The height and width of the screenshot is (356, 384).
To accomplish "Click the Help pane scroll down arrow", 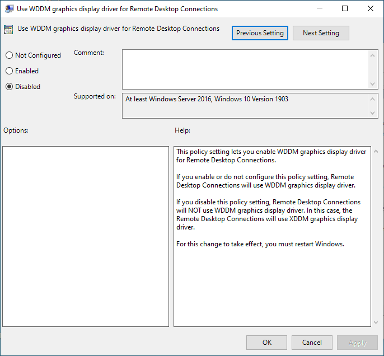I will click(x=376, y=322).
